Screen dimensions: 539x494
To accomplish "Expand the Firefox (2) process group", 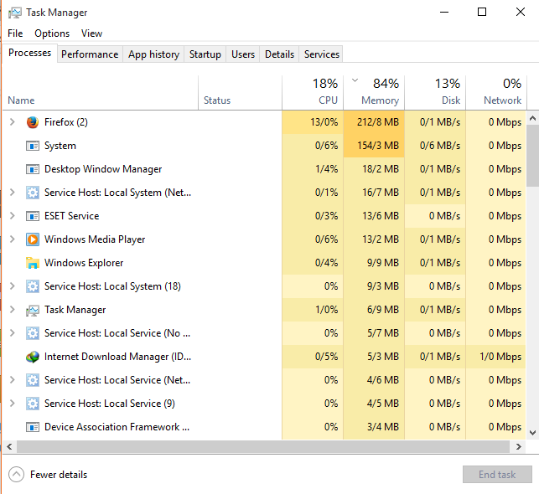I will point(13,122).
